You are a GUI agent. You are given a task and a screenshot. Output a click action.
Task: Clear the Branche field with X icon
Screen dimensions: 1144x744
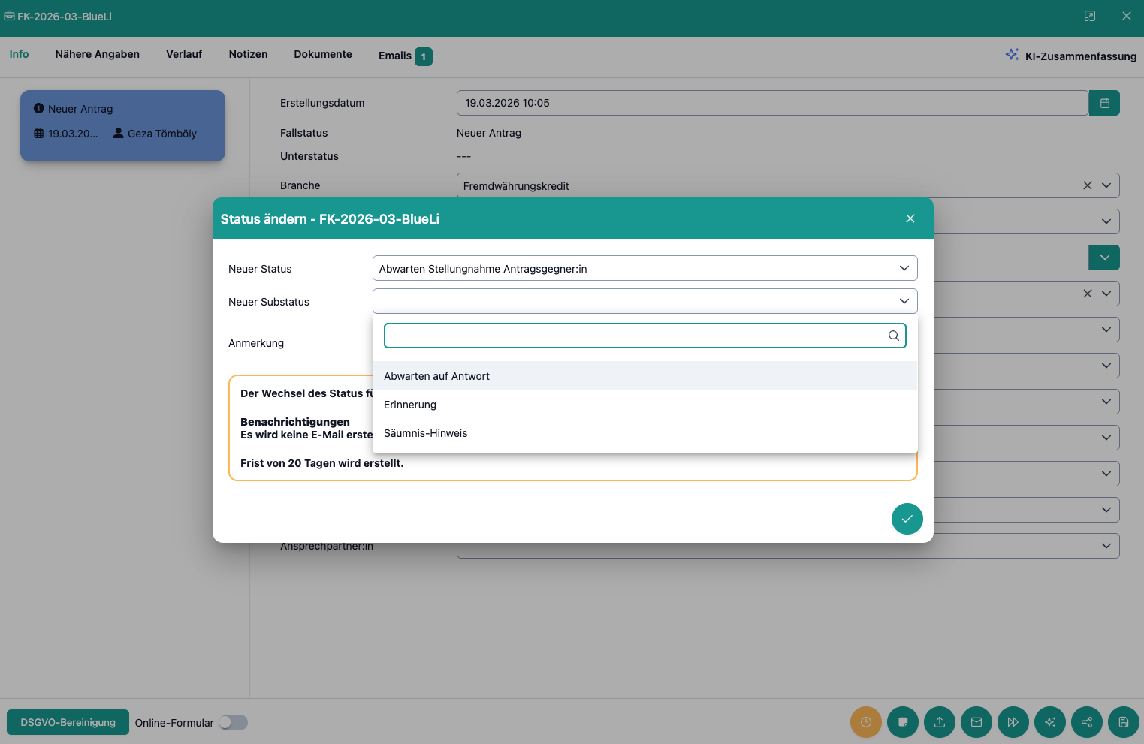click(x=1087, y=185)
